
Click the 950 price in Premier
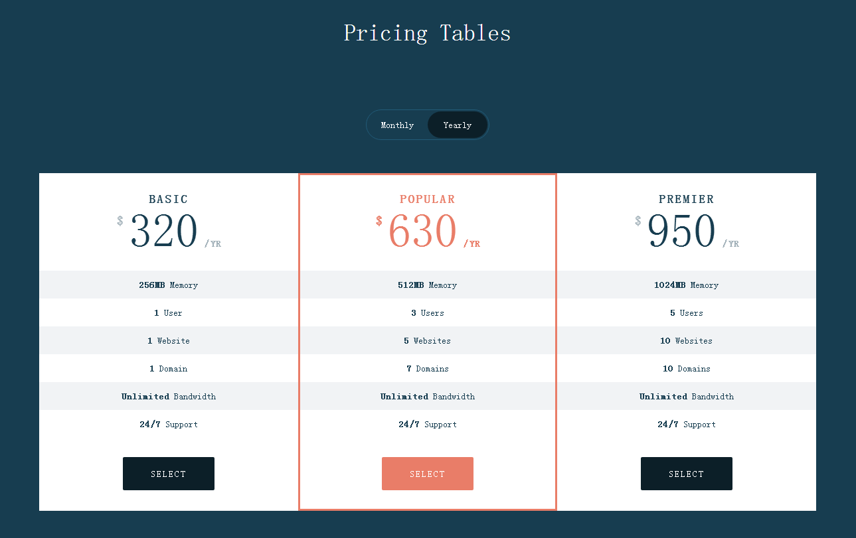pyautogui.click(x=681, y=231)
